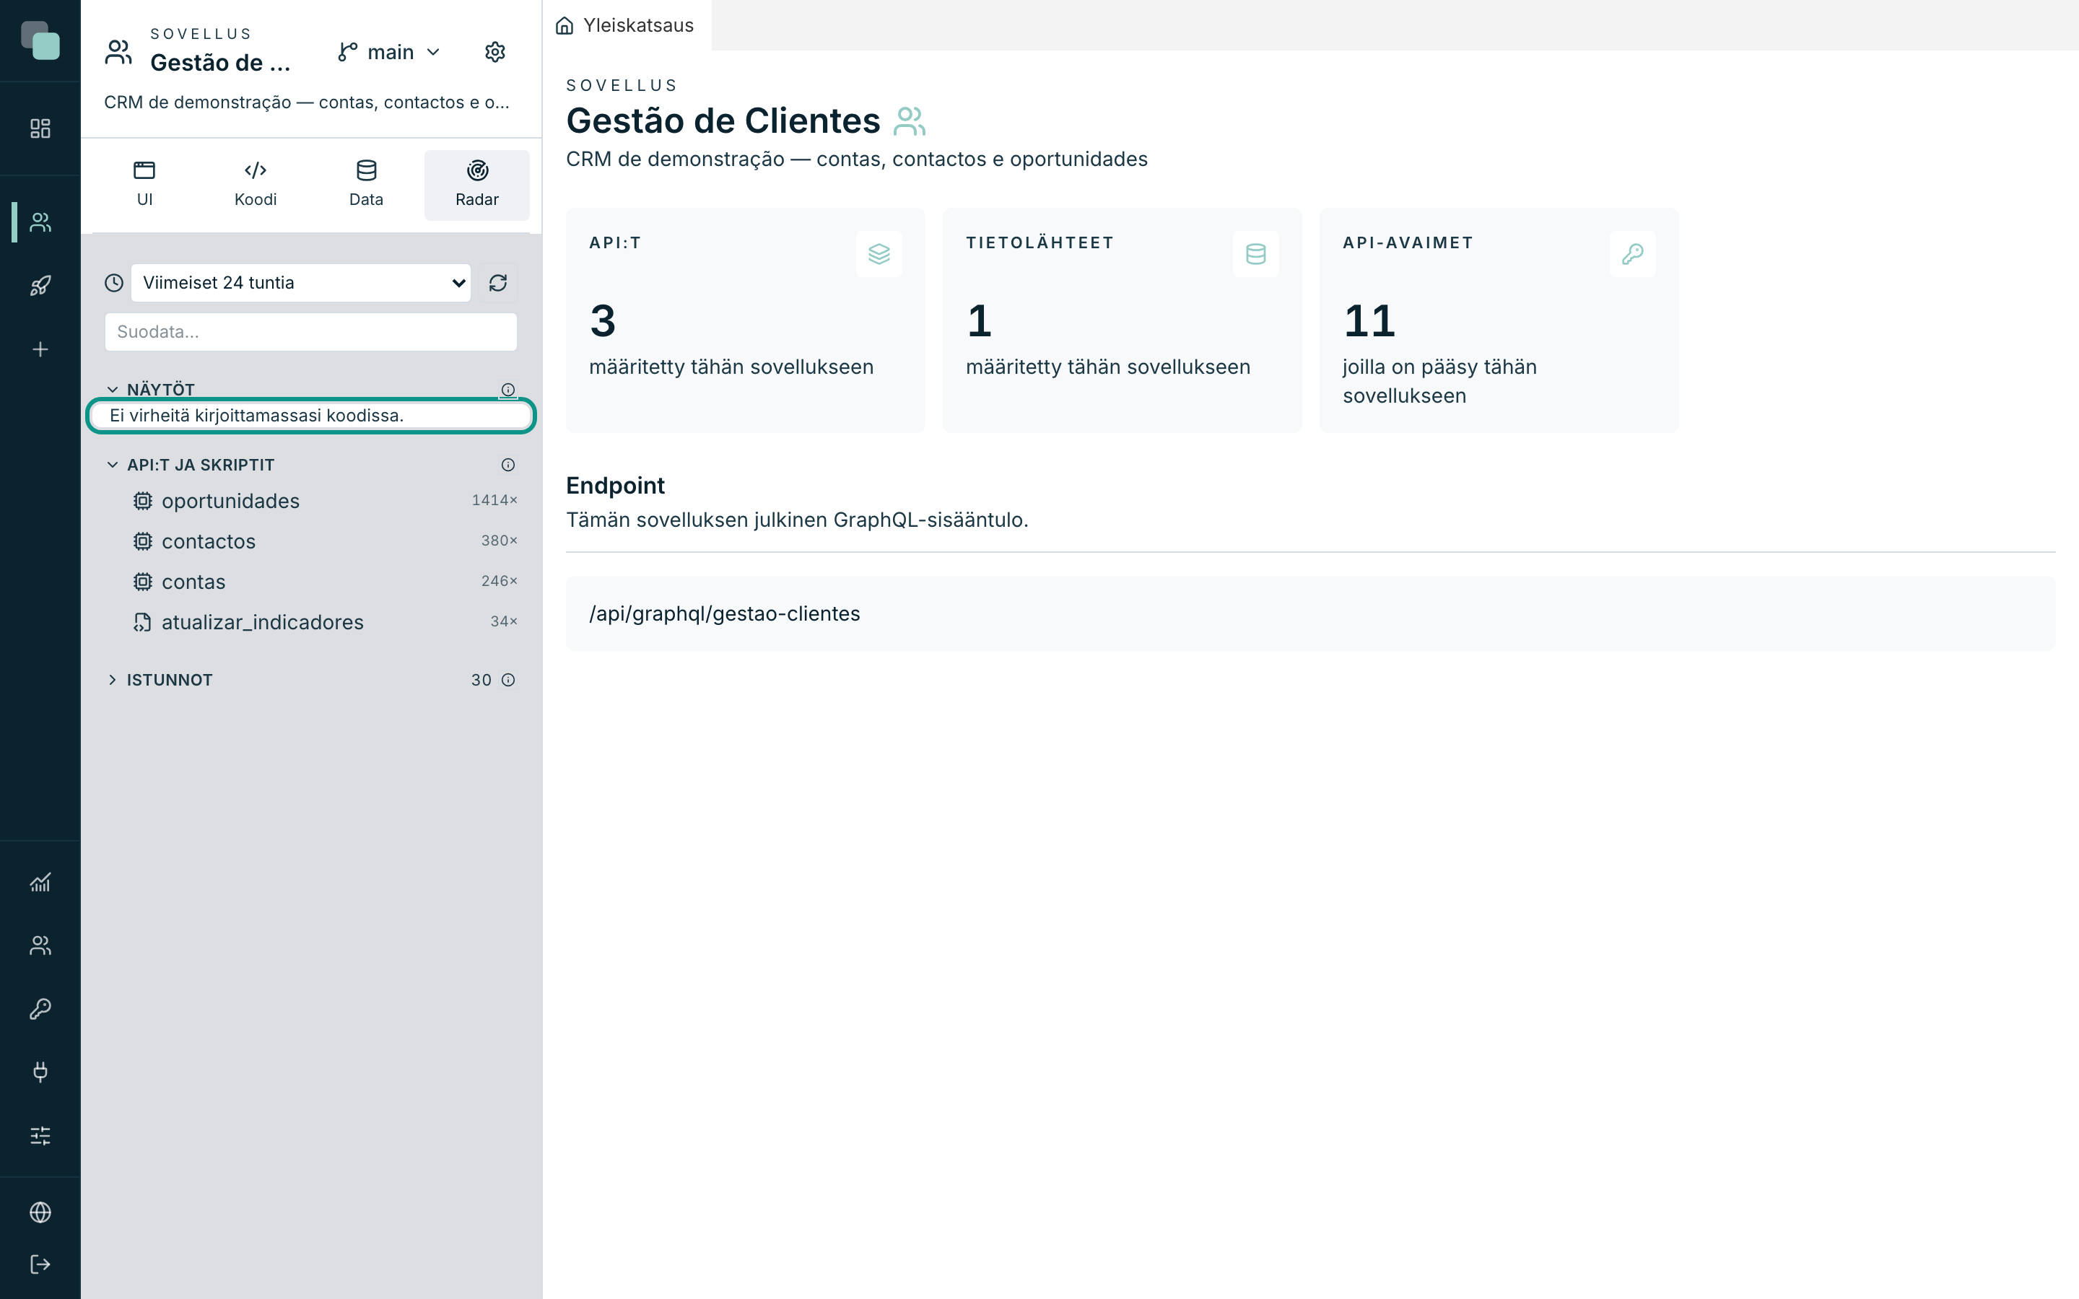Select the active users app icon in rail

click(x=40, y=222)
